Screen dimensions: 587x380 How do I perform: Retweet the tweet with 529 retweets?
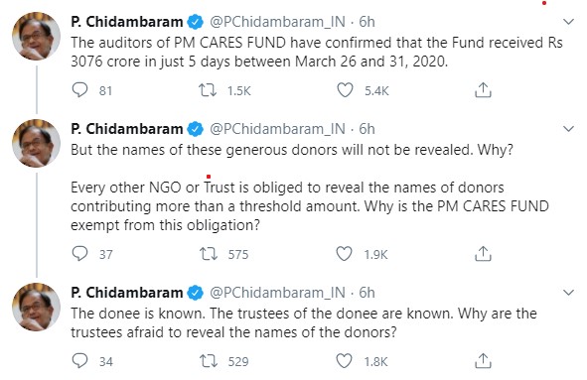point(209,361)
